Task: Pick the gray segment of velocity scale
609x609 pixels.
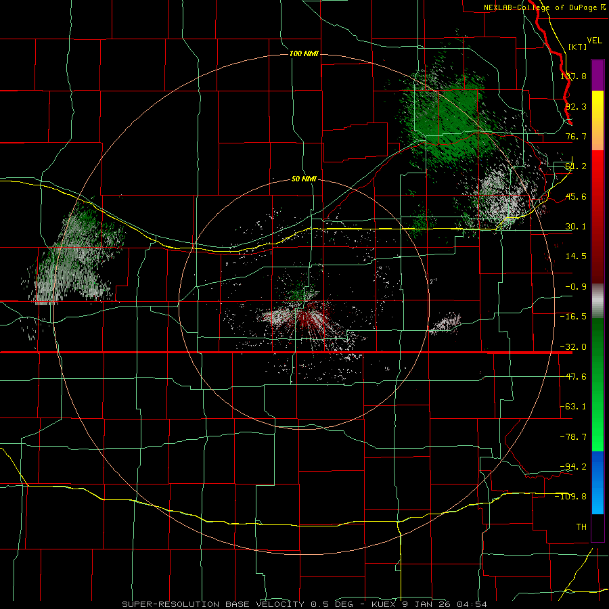Action: 597,301
